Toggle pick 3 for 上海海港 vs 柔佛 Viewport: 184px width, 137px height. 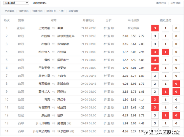pos(155,28)
